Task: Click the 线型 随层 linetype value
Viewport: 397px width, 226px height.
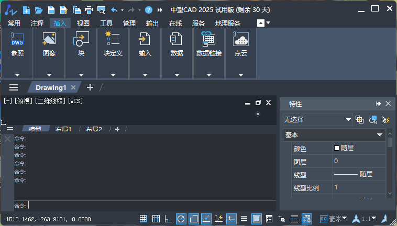Action: coord(359,174)
